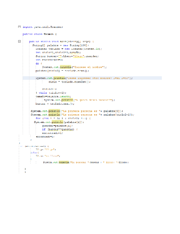Image resolution: width=180 pixels, height=234 pixels.
Task: Click the println(palabra[i]) call inside for loop
Action: tap(57, 122)
